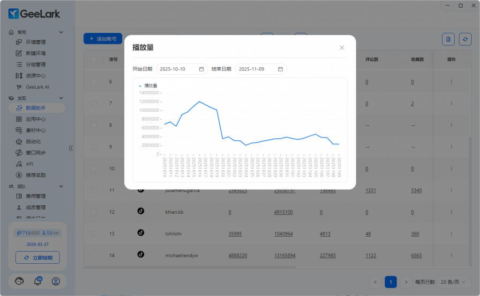Image resolution: width=480 pixels, height=296 pixels.
Task: Collapse the 团队 sidebar group
Action: (61, 187)
